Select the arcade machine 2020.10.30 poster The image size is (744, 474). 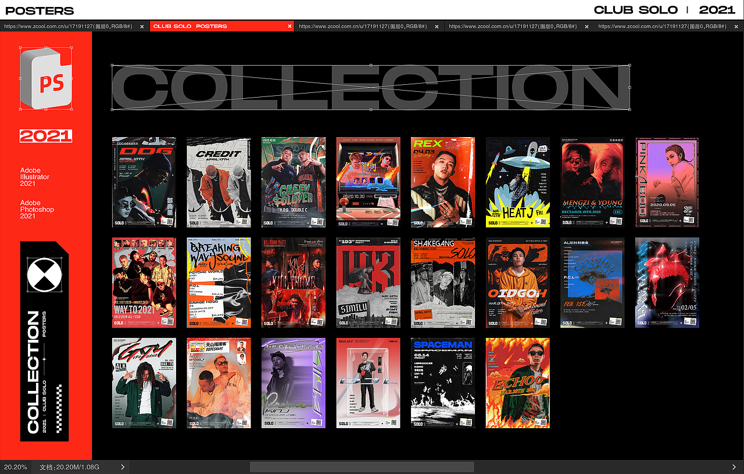point(369,182)
